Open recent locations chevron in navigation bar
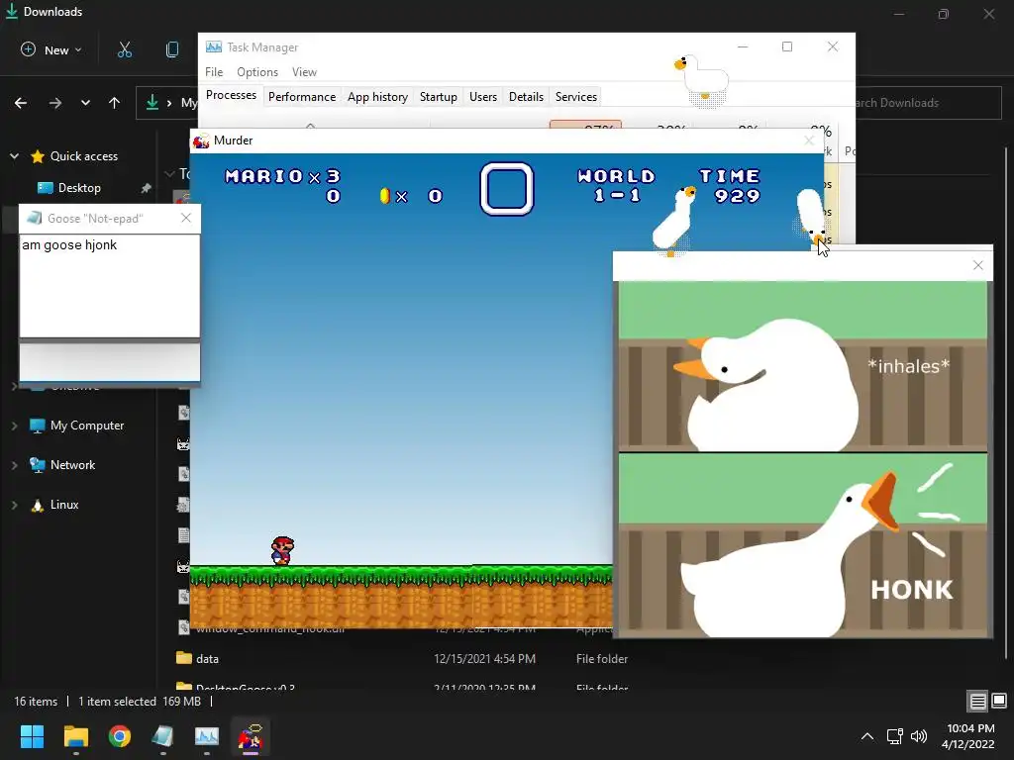Screen dimensions: 1014x760 pos(85,103)
